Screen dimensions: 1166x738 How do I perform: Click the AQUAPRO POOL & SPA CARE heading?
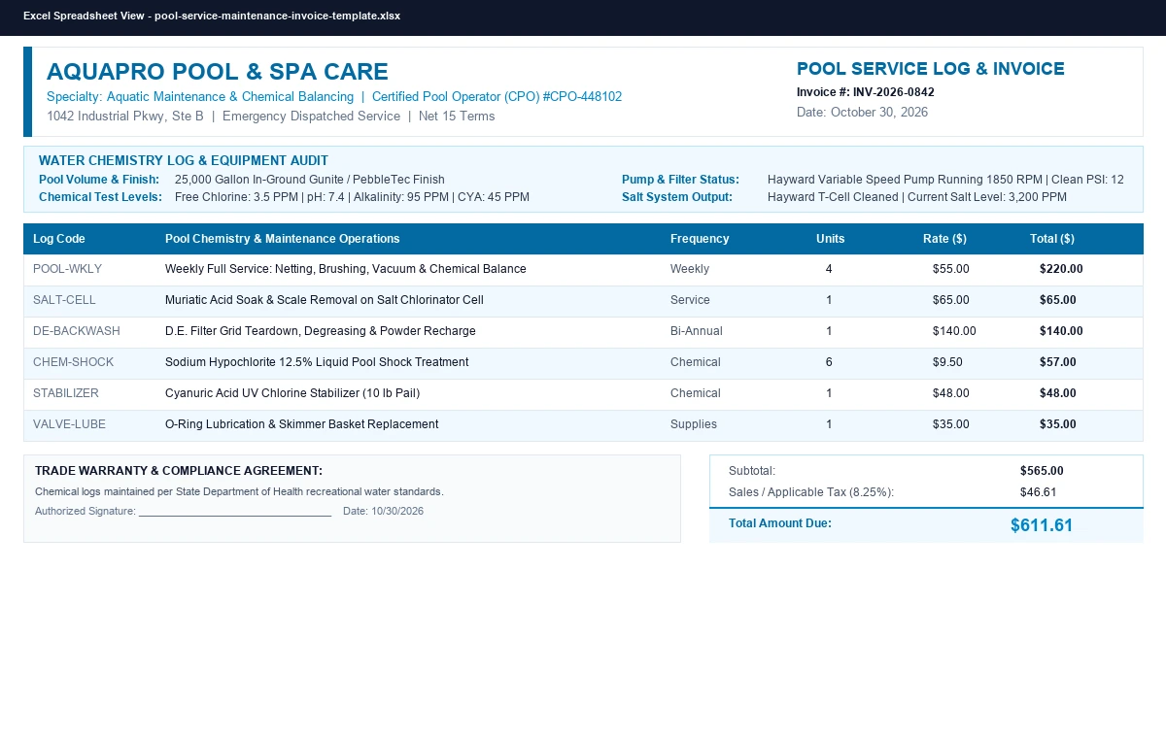coord(218,72)
